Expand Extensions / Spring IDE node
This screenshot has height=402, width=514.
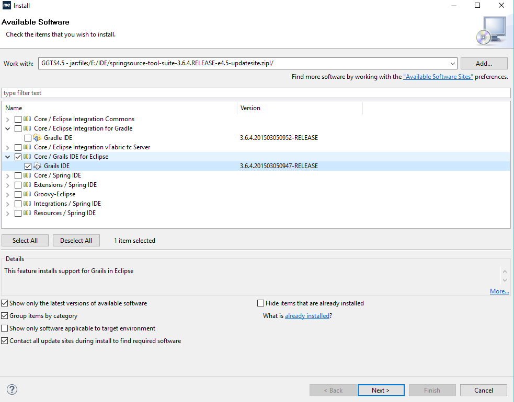[7, 185]
